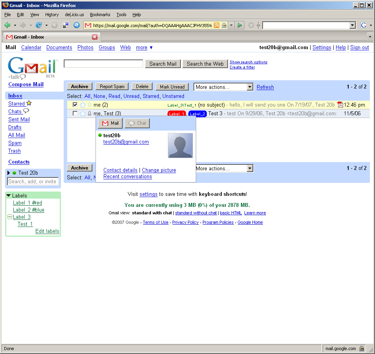Click the padlock icon in the status bar
375x354 pixels.
click(362, 348)
